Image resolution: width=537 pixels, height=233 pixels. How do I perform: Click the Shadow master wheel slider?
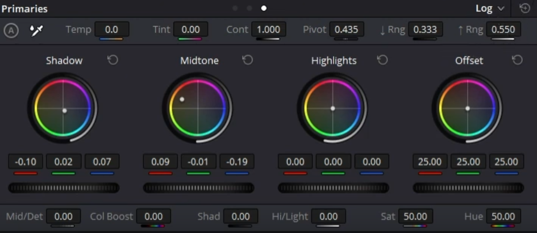[x=64, y=188]
